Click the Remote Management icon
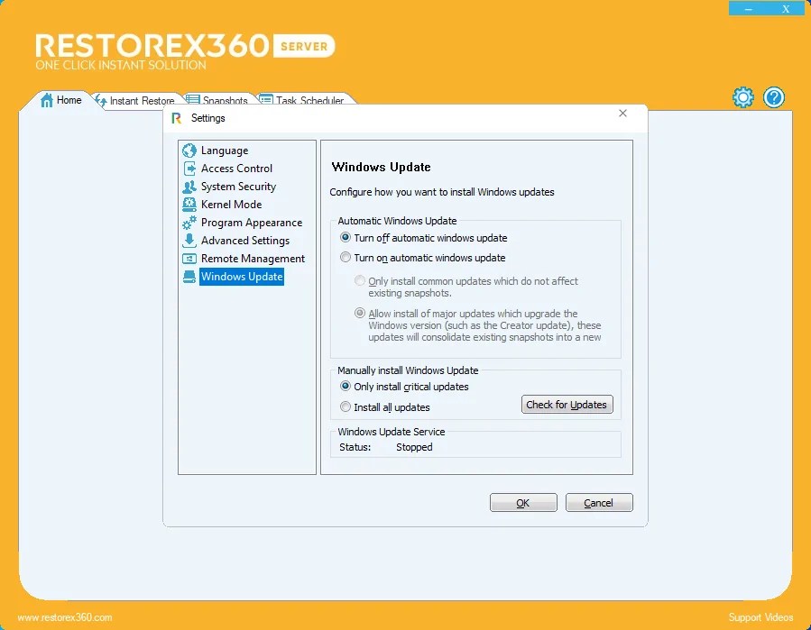 (189, 259)
